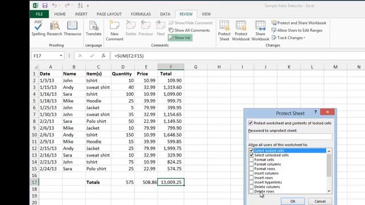365x205 pixels.
Task: Save the workbook with quick access icon
Action: (x=45, y=5)
